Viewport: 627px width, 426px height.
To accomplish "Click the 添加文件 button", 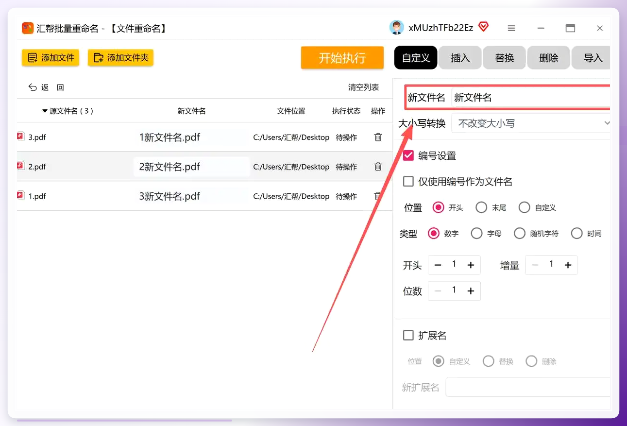I will coord(51,58).
